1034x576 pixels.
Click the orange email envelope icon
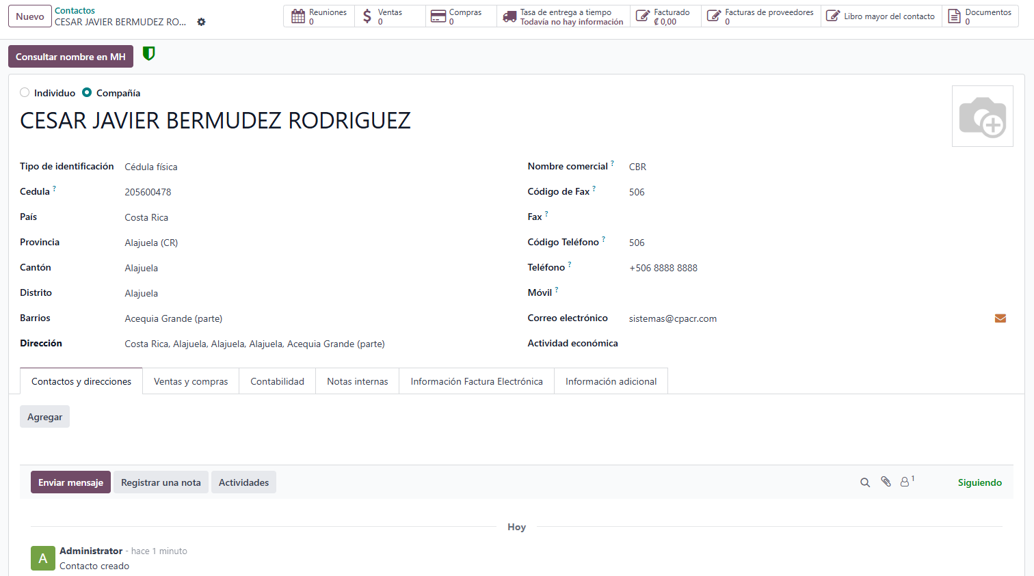1000,318
